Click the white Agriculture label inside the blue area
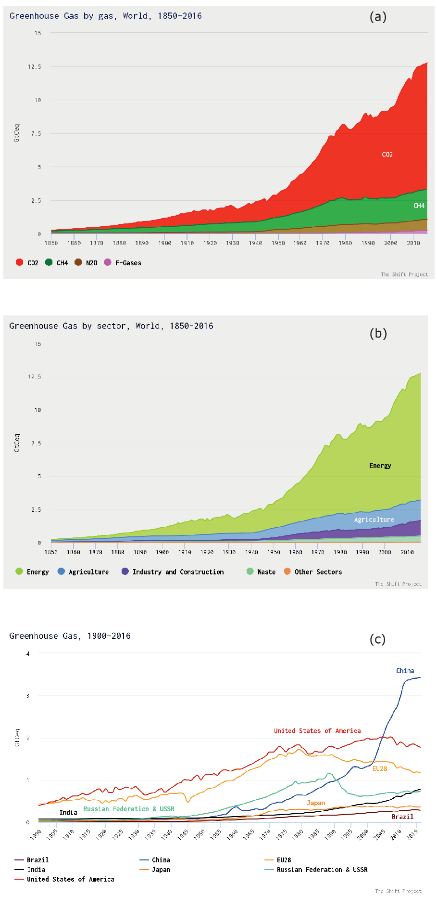This screenshot has height=910, width=437. (374, 520)
